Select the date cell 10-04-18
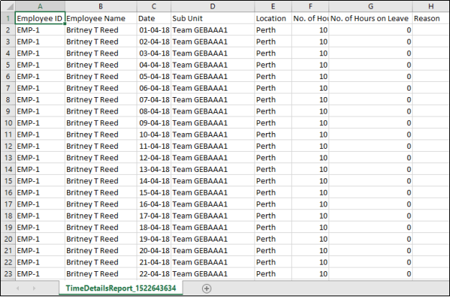The height and width of the screenshot is (297, 450). (154, 134)
